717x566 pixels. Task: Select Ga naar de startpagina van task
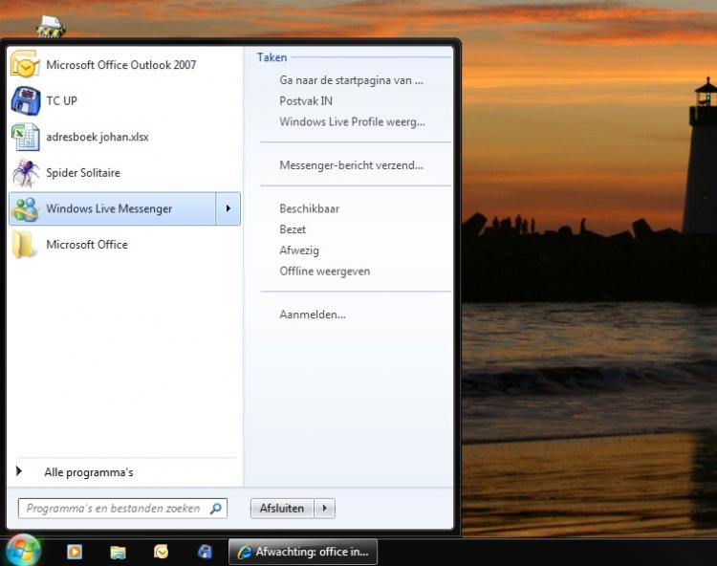[x=351, y=80]
